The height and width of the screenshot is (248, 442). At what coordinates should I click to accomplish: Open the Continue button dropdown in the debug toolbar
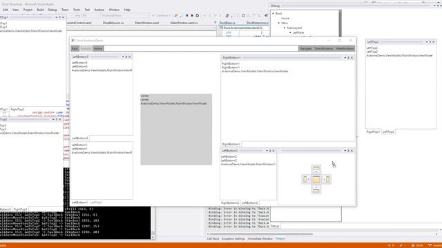coord(170,15)
